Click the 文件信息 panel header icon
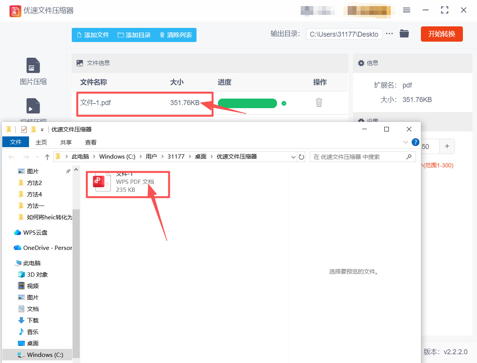 click(x=79, y=63)
